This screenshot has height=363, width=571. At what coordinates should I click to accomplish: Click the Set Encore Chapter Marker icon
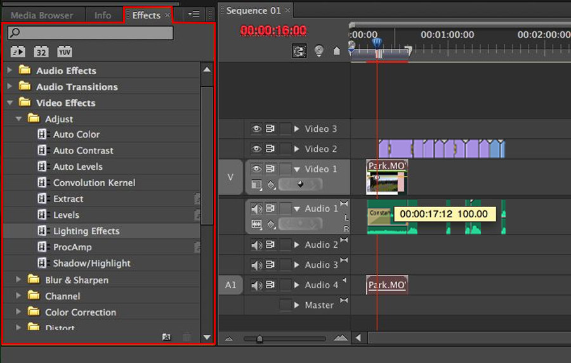[319, 51]
